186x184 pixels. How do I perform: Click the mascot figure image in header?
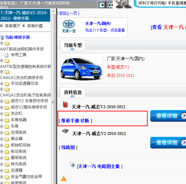coord(123,4)
